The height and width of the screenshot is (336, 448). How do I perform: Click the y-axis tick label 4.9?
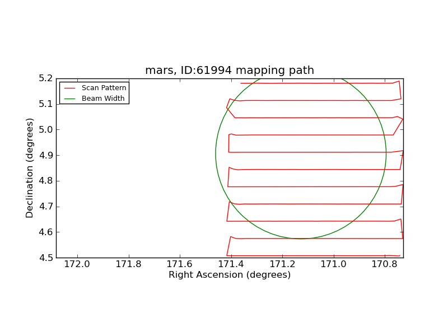[x=46, y=156]
